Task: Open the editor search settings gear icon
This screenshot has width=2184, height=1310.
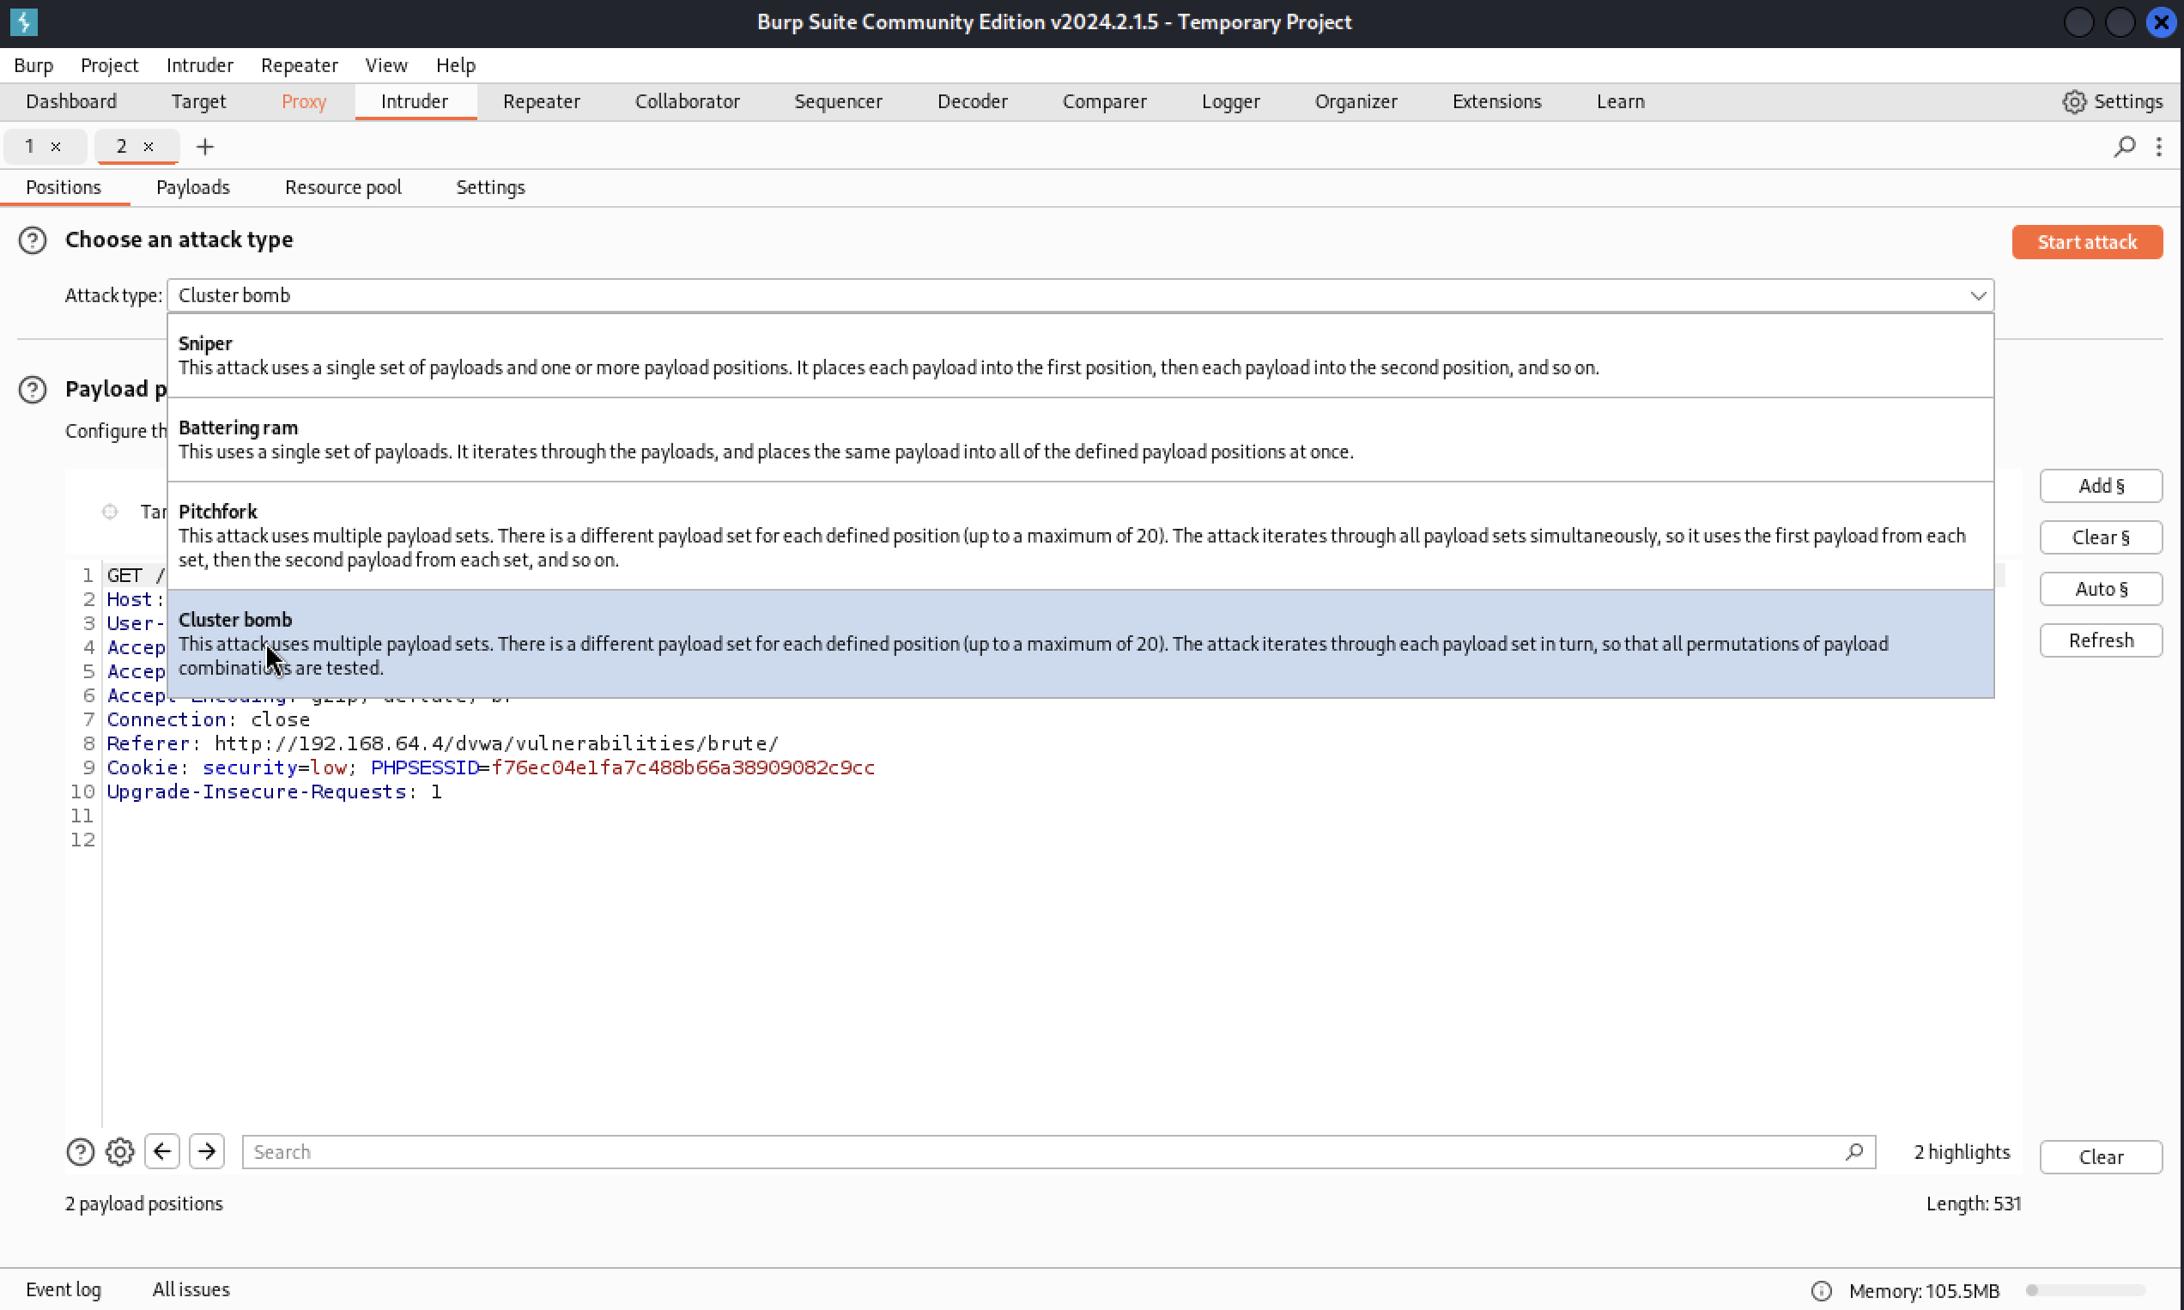Action: [x=120, y=1152]
